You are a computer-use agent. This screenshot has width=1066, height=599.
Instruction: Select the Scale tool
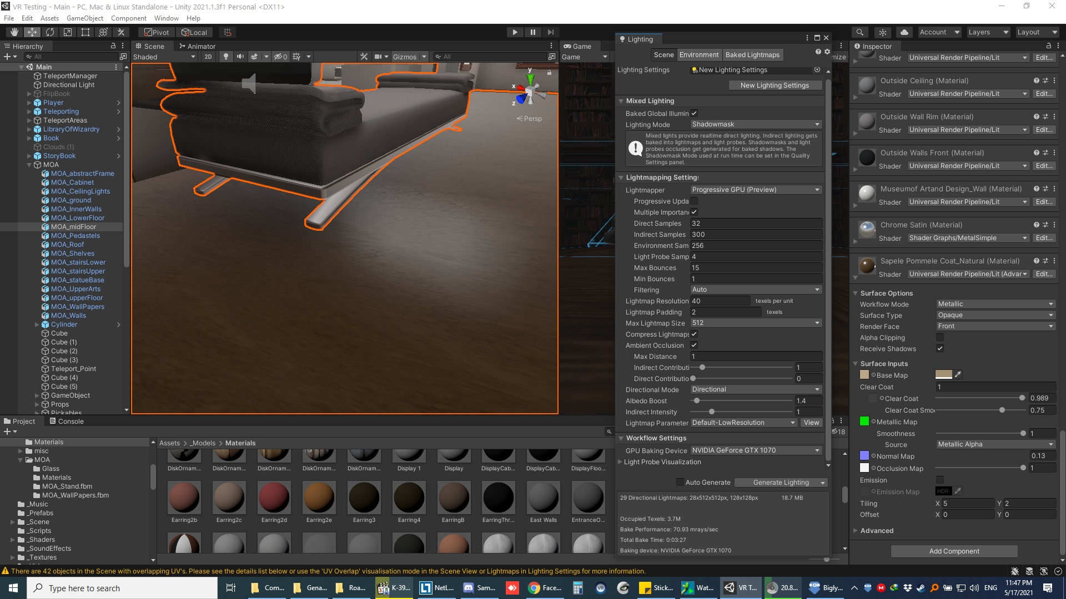point(67,32)
